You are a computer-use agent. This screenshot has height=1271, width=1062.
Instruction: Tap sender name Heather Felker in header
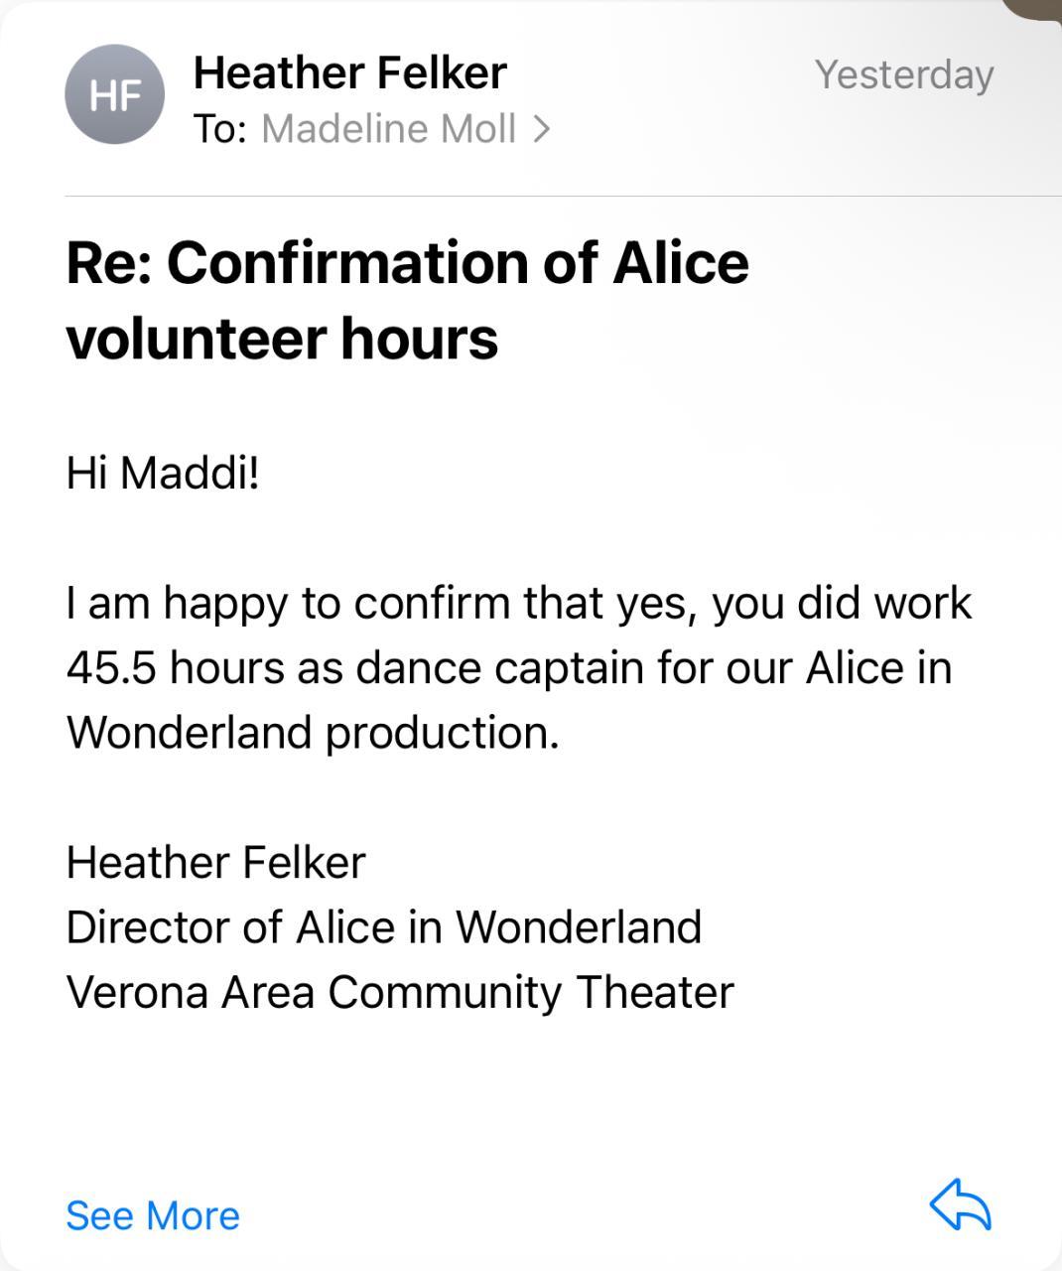[349, 73]
